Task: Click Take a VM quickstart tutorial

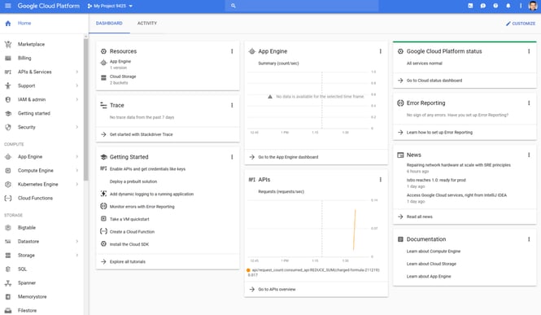Action: point(129,219)
